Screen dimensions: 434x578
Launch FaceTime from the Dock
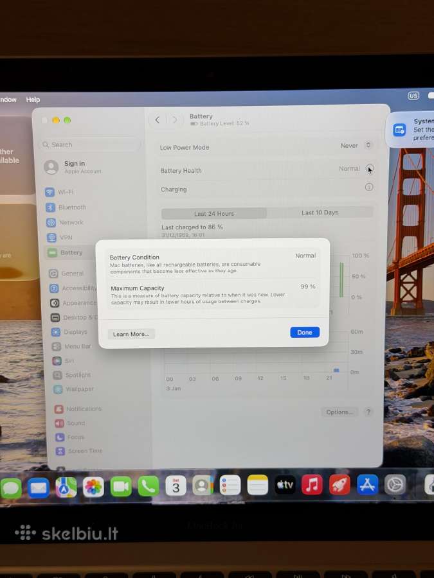click(x=121, y=486)
